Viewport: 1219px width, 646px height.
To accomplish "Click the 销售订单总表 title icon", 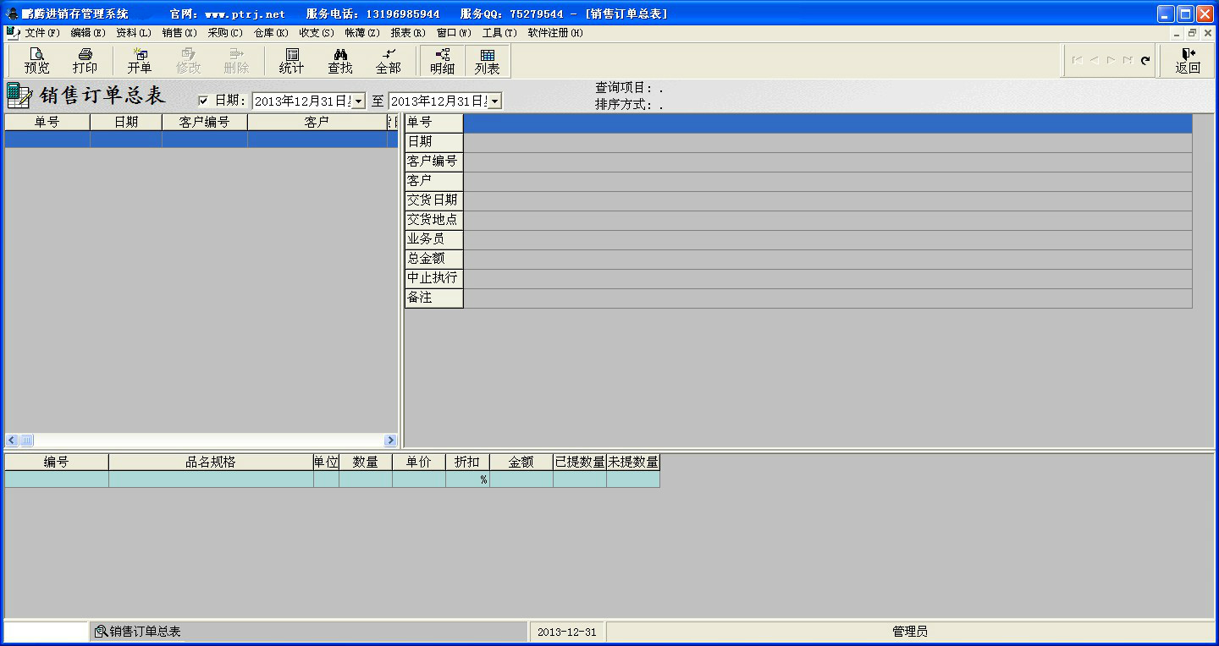I will 19,96.
